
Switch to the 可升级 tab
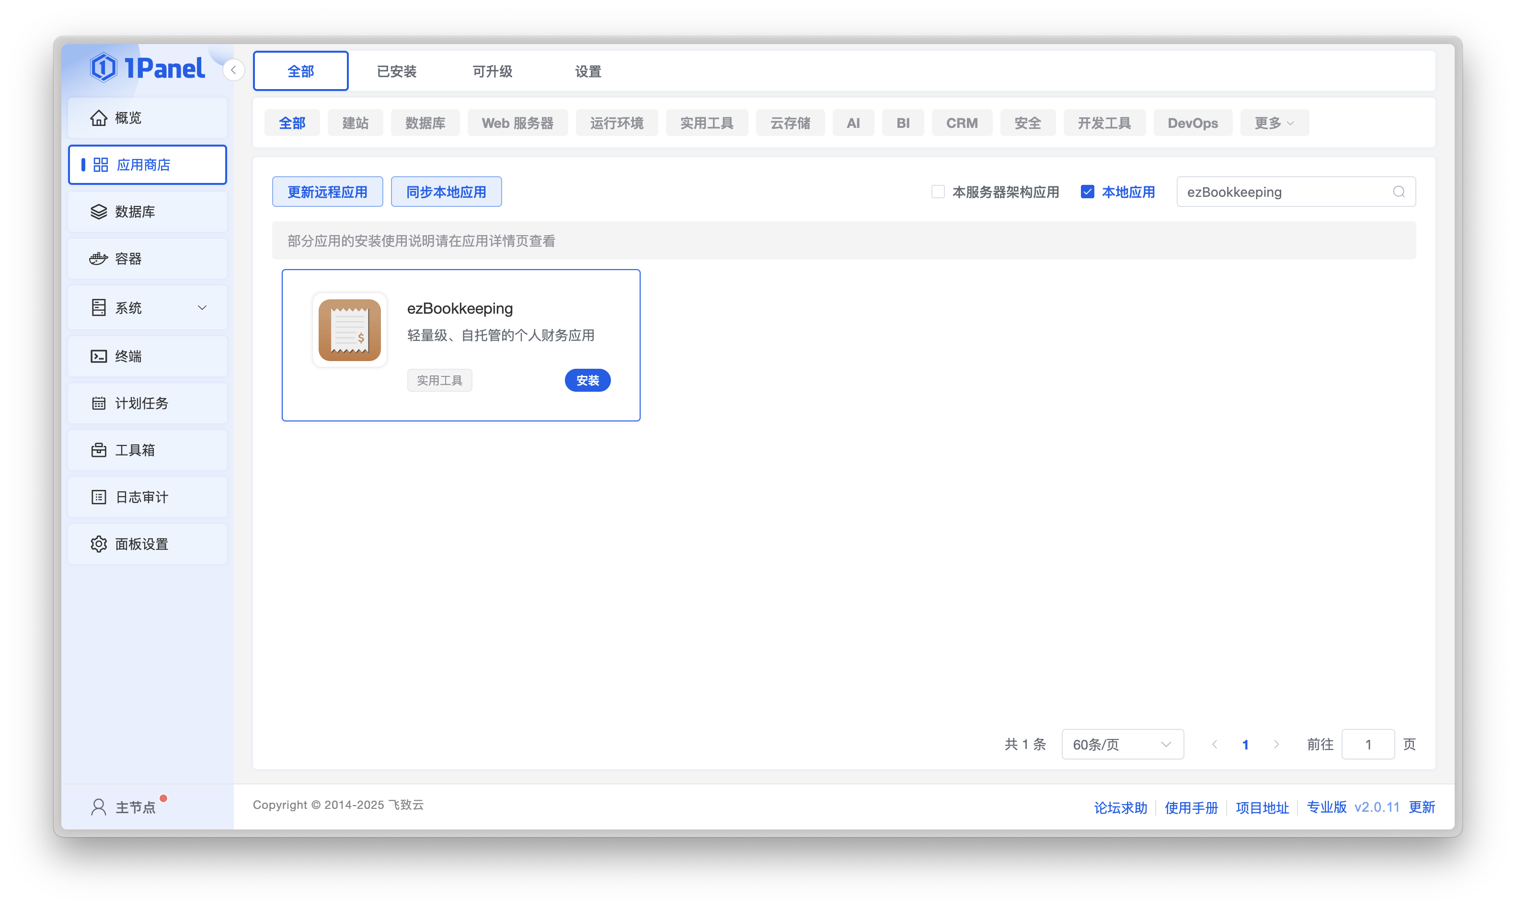point(492,71)
